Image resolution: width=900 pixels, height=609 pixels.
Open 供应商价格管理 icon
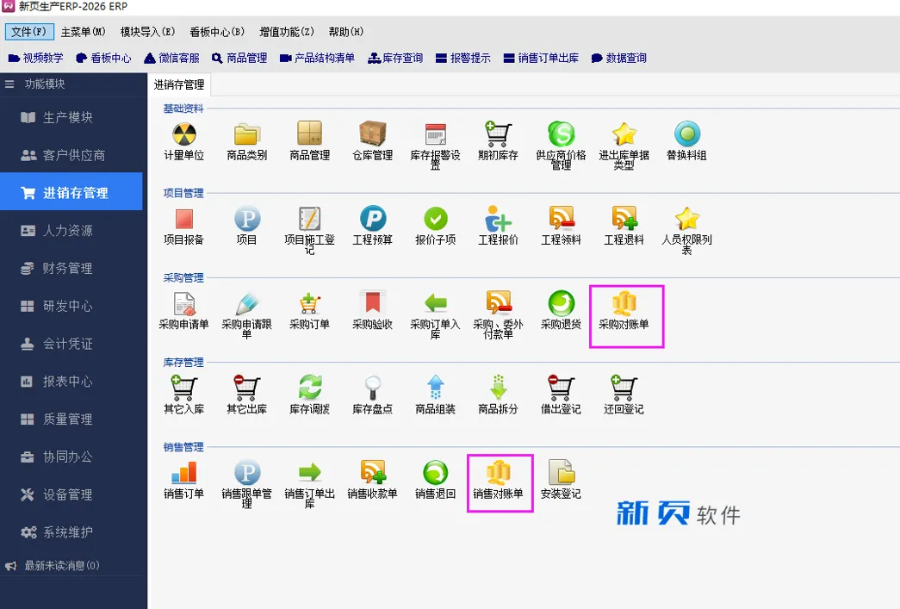[561, 134]
